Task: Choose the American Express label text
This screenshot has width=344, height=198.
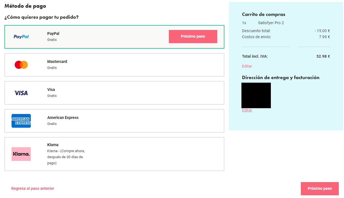Action: [63, 118]
